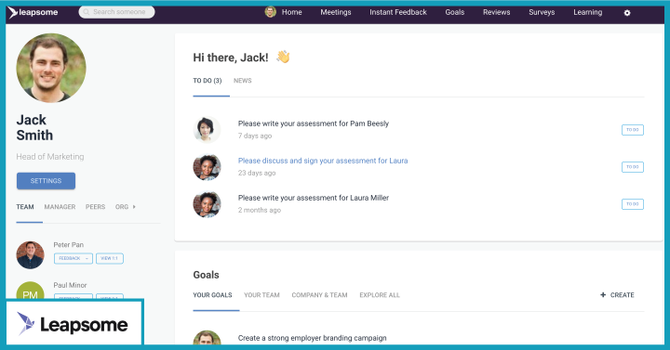Viewport: 670px width, 350px height.
Task: Open Instant Feedback in the top navigation
Action: coord(398,12)
